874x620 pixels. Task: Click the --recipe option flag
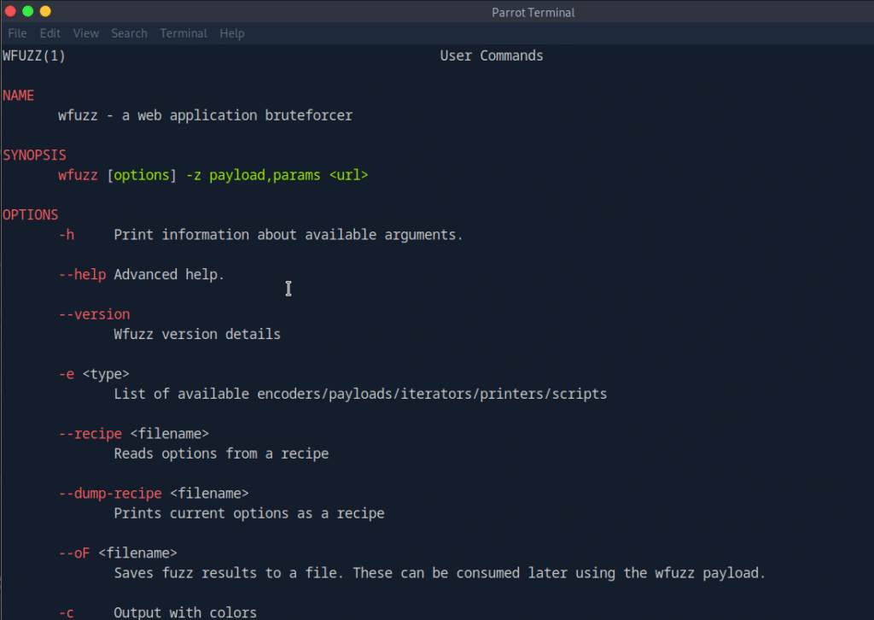(x=90, y=434)
